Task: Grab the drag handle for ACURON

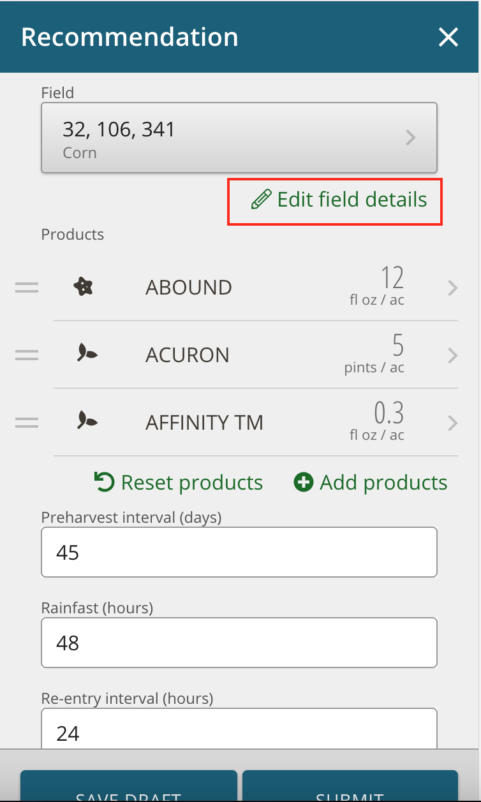Action: (x=27, y=355)
